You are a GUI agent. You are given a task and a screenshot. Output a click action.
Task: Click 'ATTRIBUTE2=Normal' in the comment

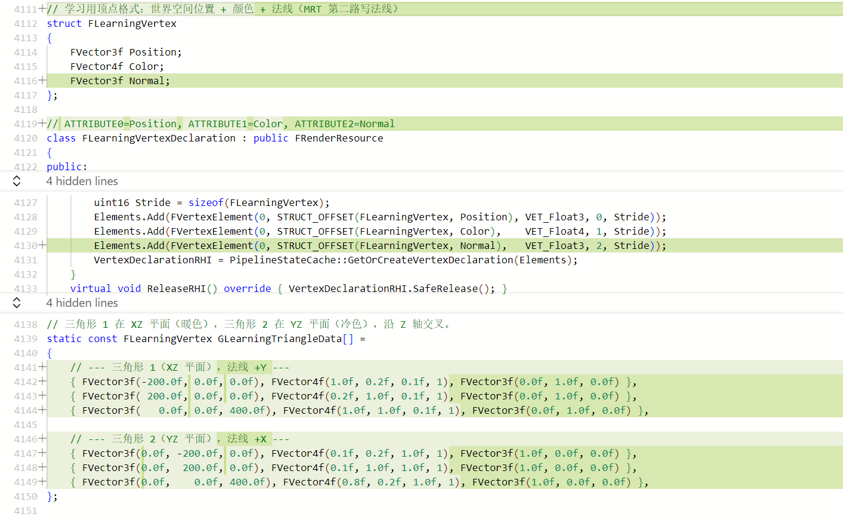pos(344,124)
